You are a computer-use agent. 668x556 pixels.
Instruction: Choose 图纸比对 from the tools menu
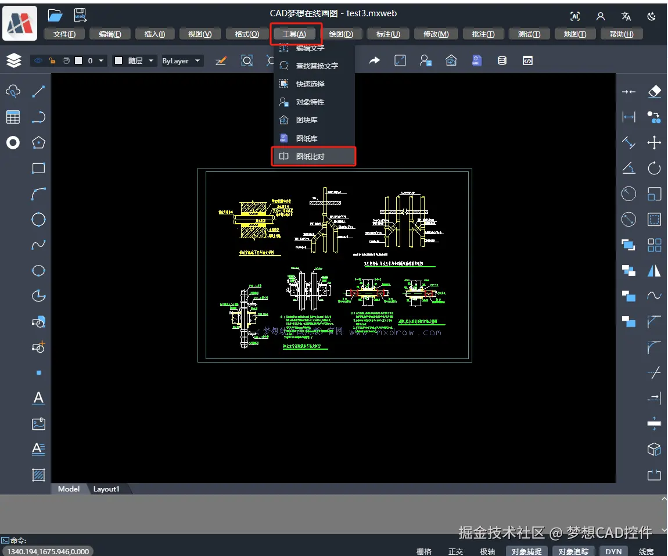pyautogui.click(x=314, y=156)
